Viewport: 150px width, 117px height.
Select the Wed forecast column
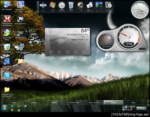(x=76, y=48)
